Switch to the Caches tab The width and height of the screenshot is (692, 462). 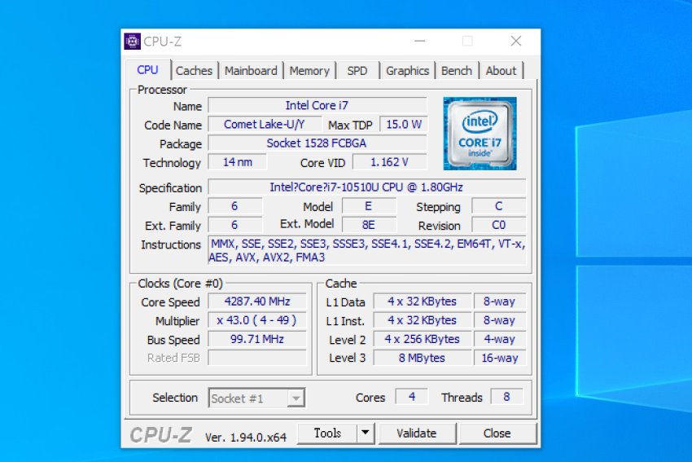coord(195,71)
